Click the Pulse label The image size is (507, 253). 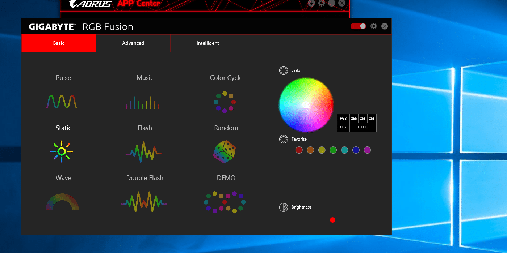point(63,78)
